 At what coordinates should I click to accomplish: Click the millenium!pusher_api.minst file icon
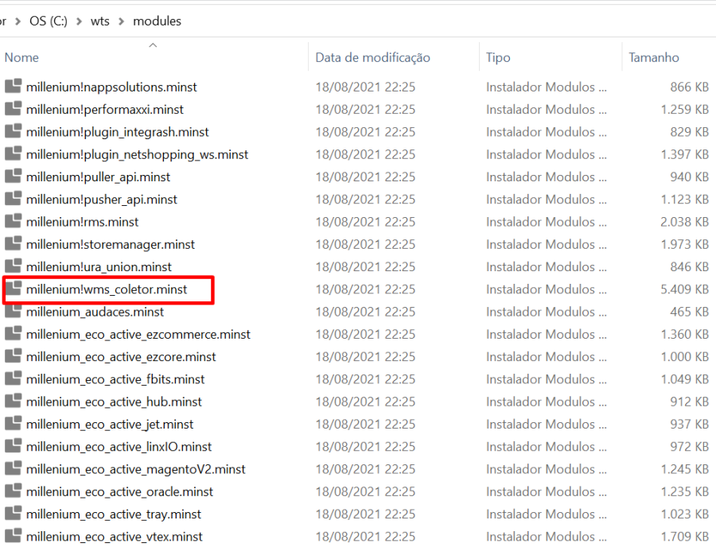[13, 199]
